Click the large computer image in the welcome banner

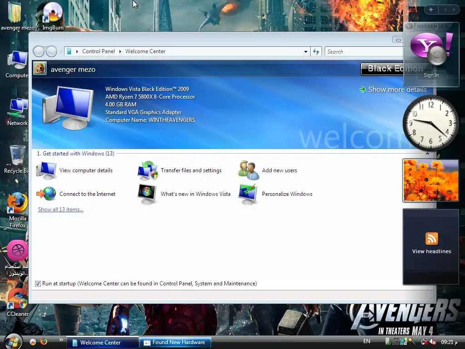[68, 107]
